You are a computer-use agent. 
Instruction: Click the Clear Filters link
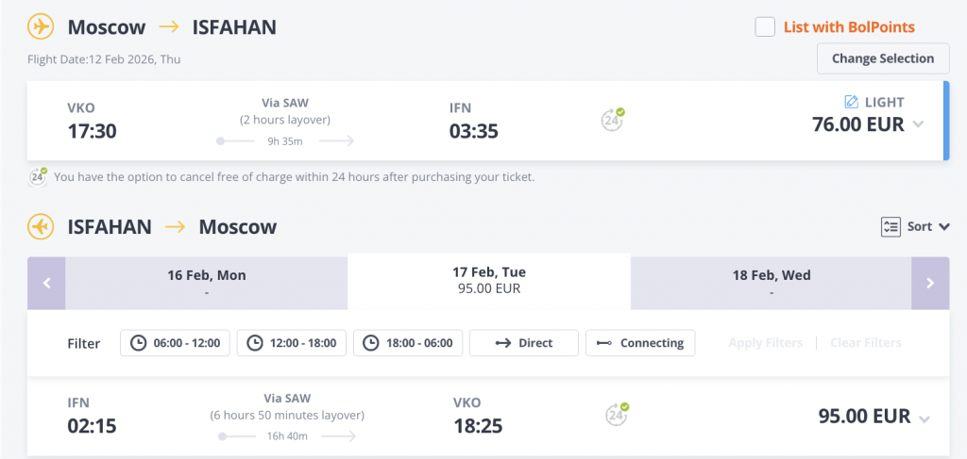[865, 343]
